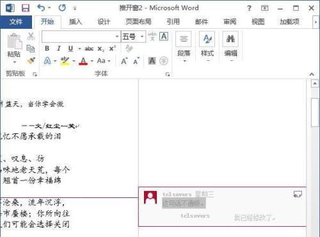Toggle subscript (x₂)
Image resolution: width=320 pixels, height=237 pixels.
[x=100, y=49]
